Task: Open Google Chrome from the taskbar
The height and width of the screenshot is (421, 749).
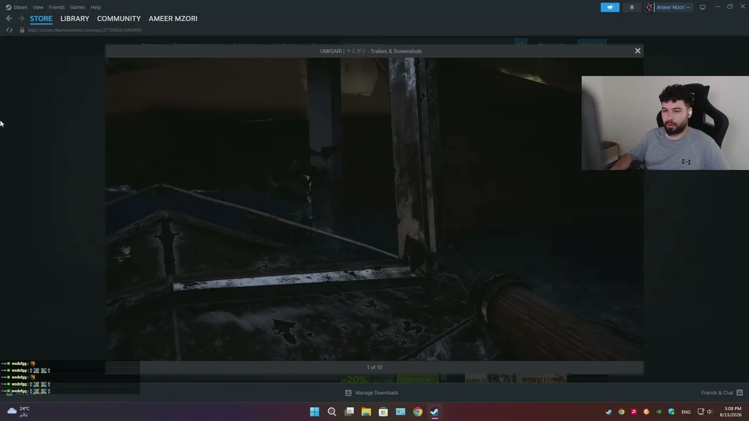Action: (418, 412)
